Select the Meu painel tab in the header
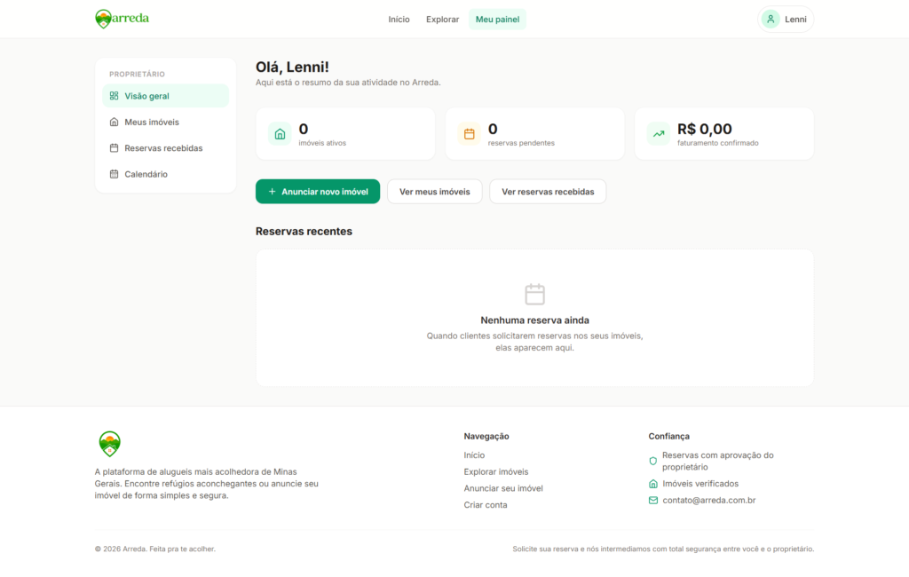This screenshot has width=909, height=577. click(497, 20)
